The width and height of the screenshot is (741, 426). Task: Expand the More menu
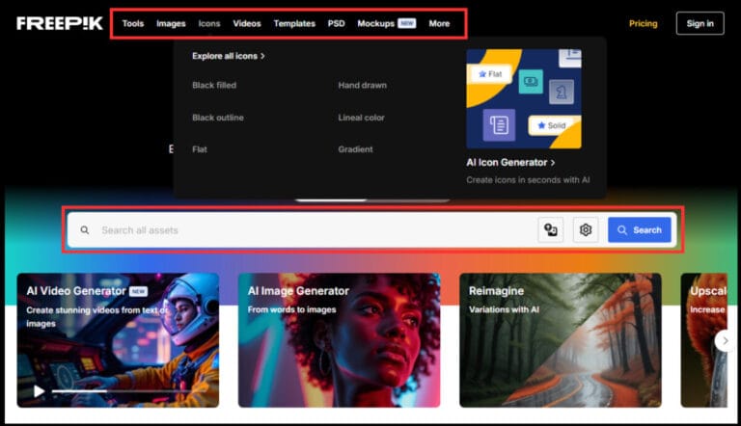[x=439, y=23]
